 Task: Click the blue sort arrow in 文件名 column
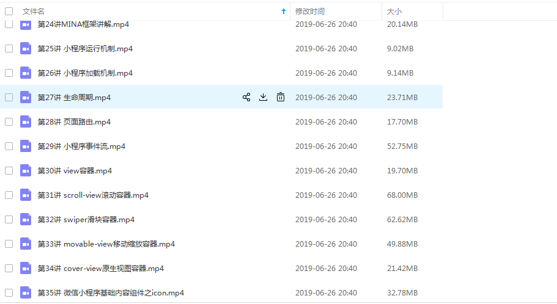click(x=283, y=11)
